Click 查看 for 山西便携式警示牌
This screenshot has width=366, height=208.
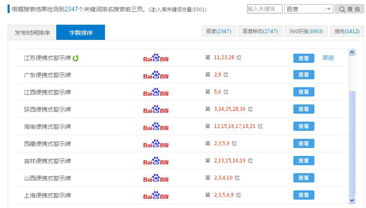pos(304,178)
